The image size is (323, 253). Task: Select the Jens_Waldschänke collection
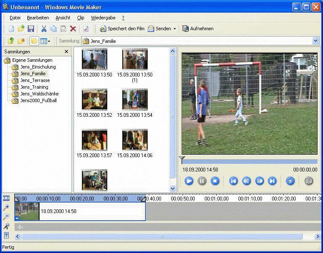pos(35,94)
